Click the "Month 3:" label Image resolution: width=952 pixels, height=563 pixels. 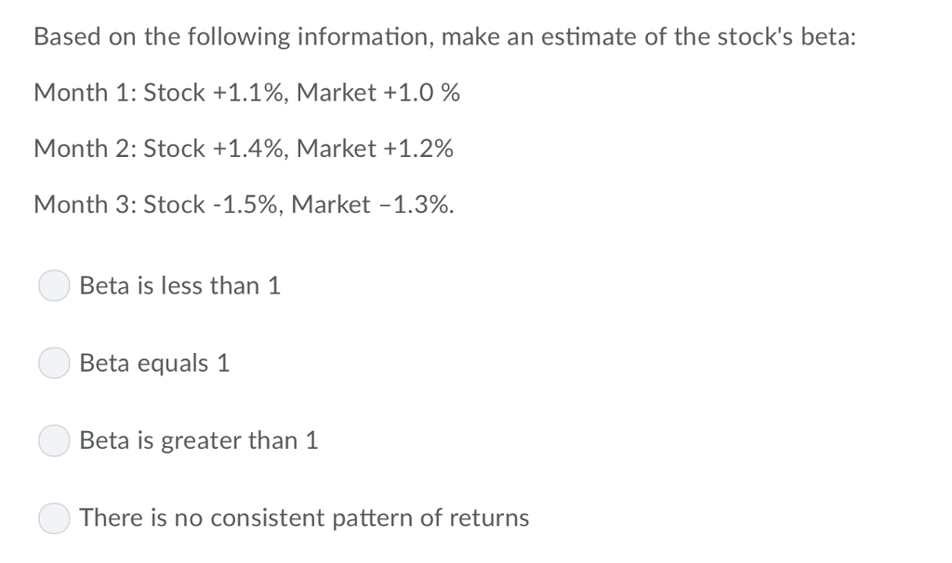point(85,204)
